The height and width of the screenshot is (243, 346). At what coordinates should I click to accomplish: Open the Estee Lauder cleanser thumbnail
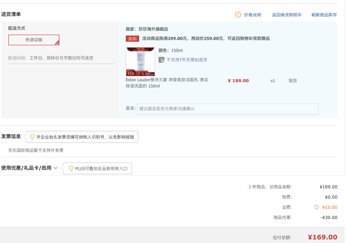140,61
